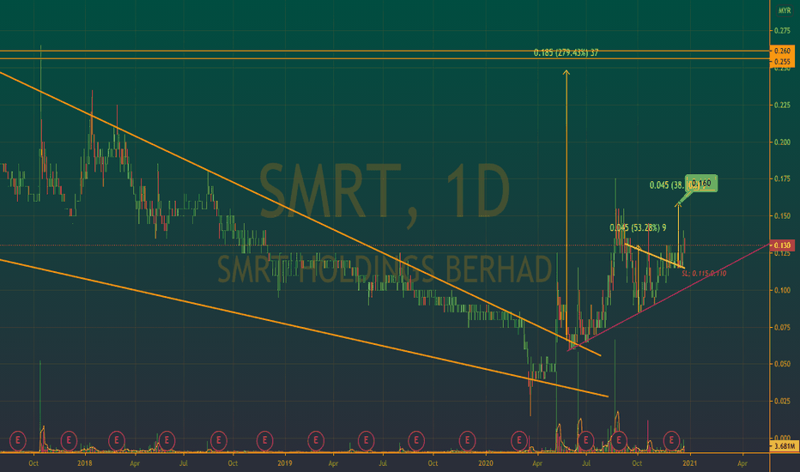Click the 'SL: 0.115-0.110' stop-loss note
Viewport: 800px width, 472px height.
click(x=704, y=274)
